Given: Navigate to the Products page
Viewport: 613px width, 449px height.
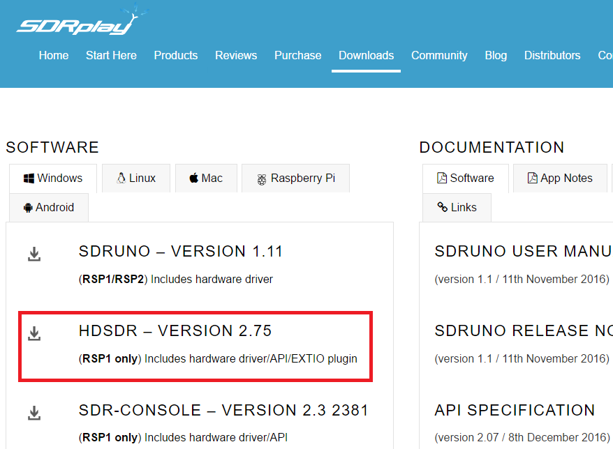Looking at the screenshot, I should tap(176, 56).
